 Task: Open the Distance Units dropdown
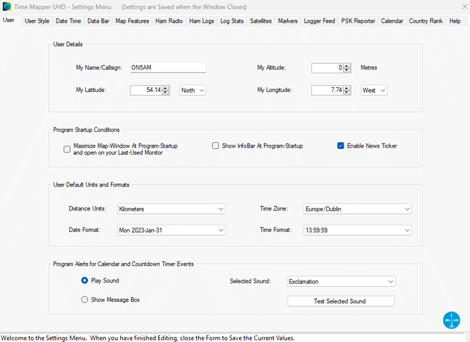(171, 209)
